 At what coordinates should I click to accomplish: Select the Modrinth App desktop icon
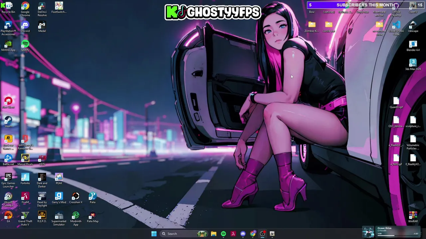76,219
